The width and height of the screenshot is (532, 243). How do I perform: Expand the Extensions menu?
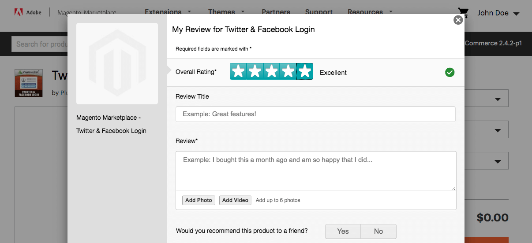168,12
